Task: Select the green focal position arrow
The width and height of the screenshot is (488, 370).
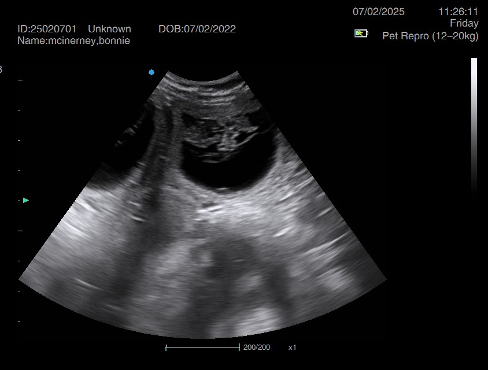Action: [x=25, y=201]
